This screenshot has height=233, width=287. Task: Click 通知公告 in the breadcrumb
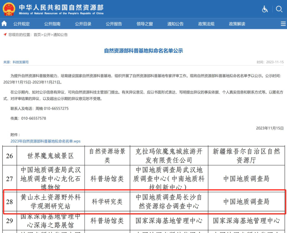coord(60,35)
